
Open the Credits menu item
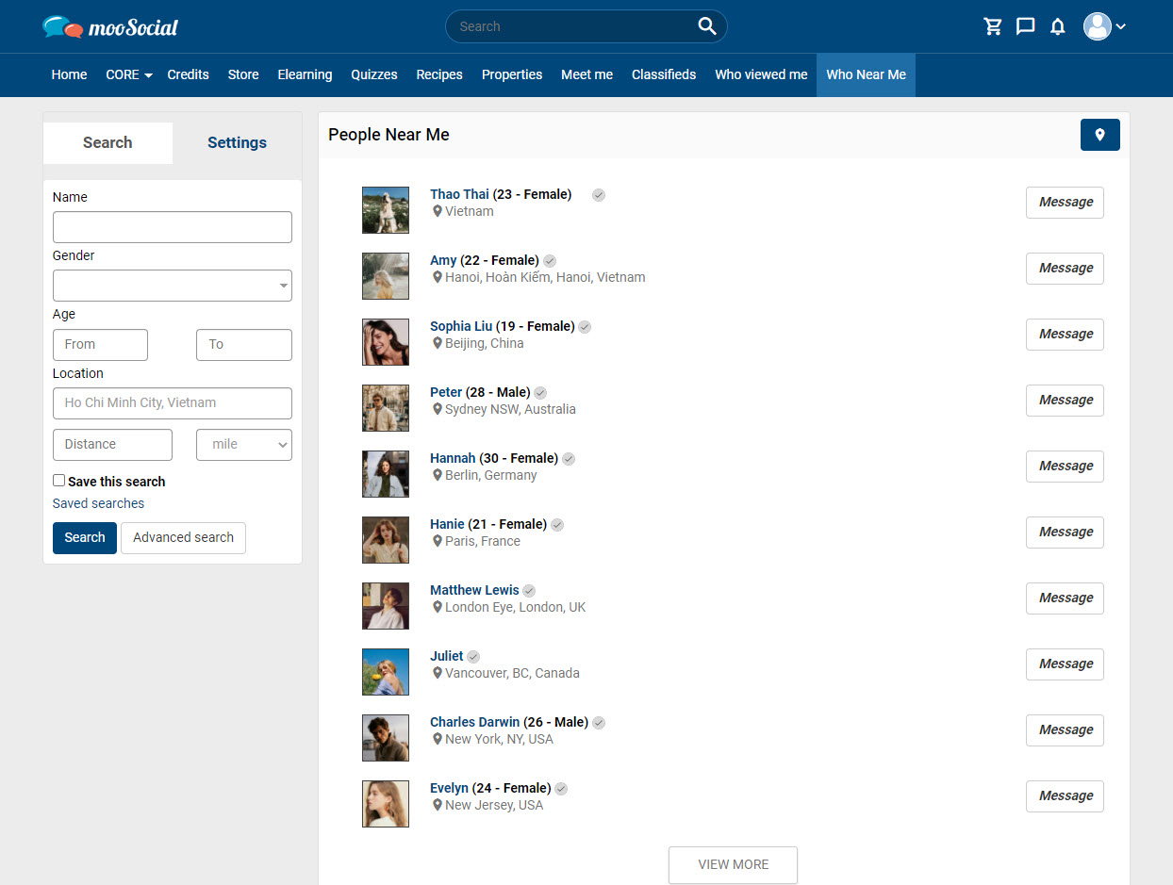pyautogui.click(x=189, y=74)
